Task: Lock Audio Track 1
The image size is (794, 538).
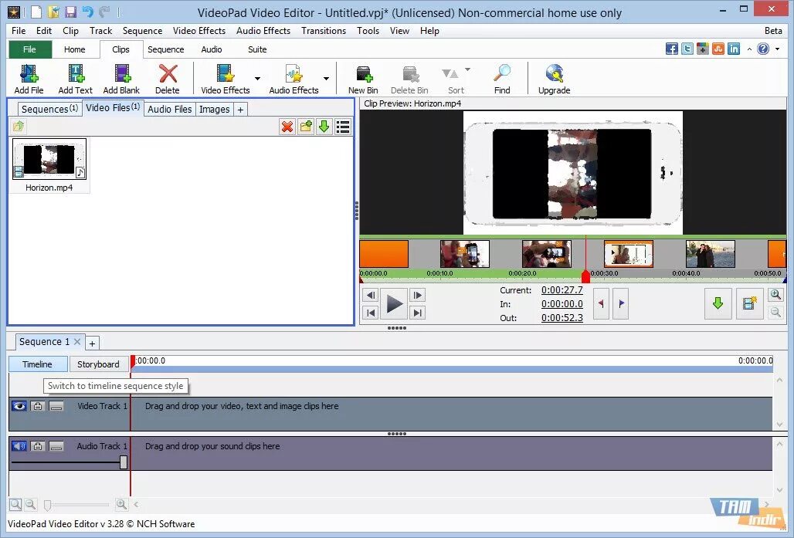Action: click(x=38, y=446)
